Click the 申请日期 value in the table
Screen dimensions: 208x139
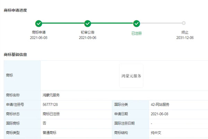point(160,114)
